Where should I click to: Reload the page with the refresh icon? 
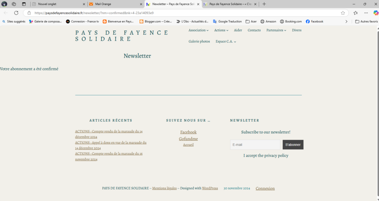pos(16,13)
